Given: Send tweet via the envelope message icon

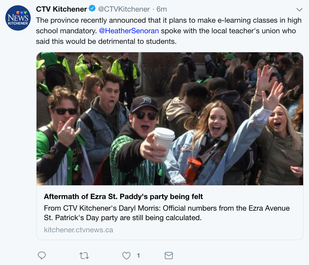Looking at the screenshot, I should pos(169,255).
